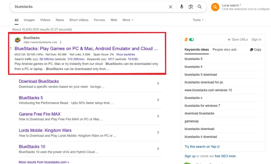Start voice search with the microphone icon
The width and height of the screenshot is (271, 164).
182,7
